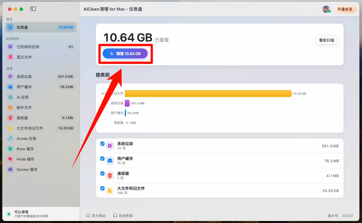The width and height of the screenshot is (362, 223).
Task: Click the 孤立文件 pink icon
Action: [x=10, y=57]
